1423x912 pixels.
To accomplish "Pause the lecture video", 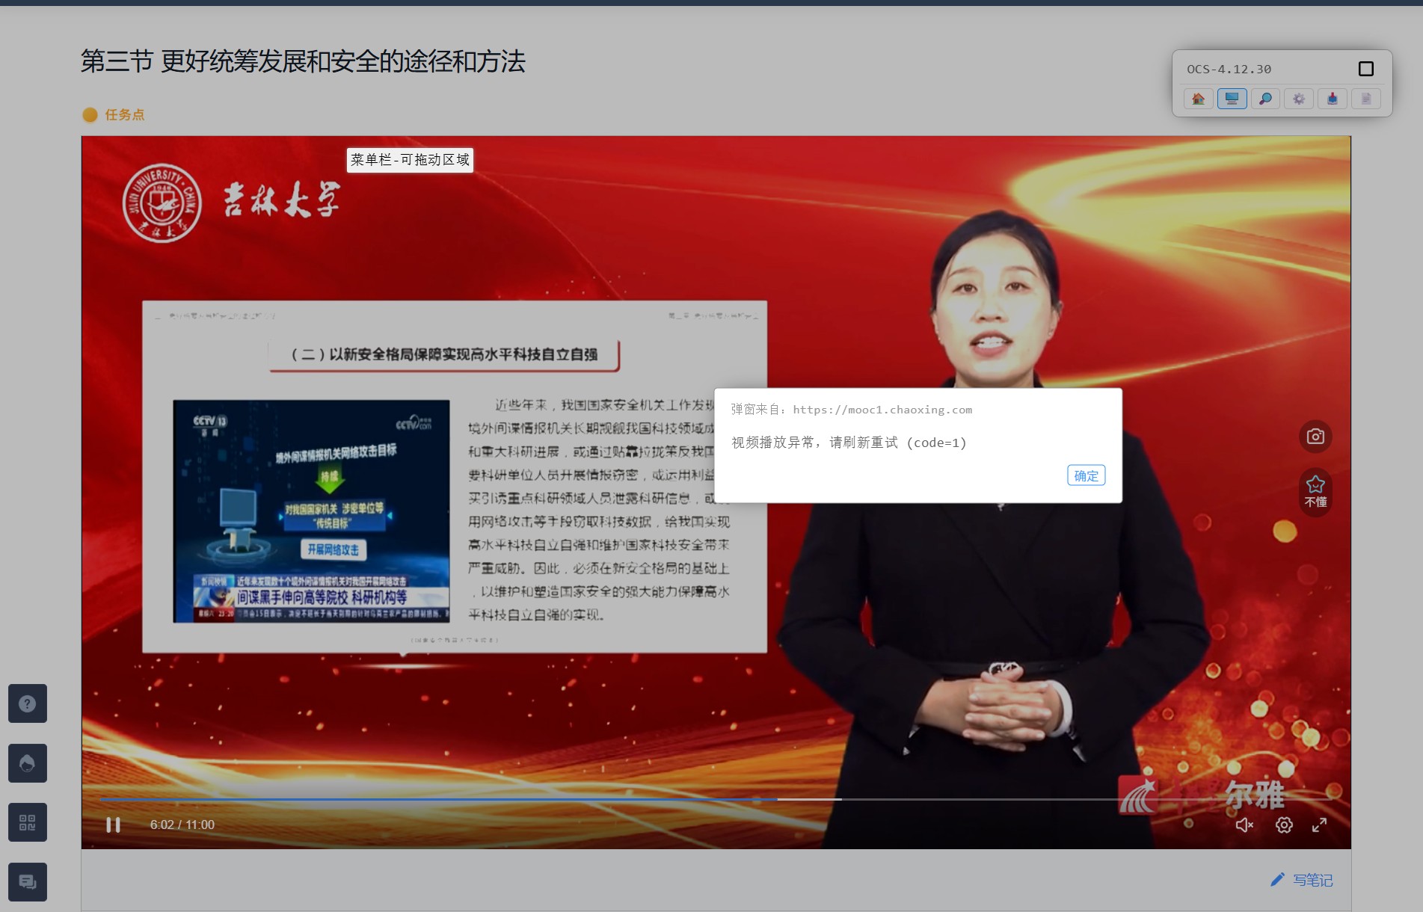I will pos(114,825).
